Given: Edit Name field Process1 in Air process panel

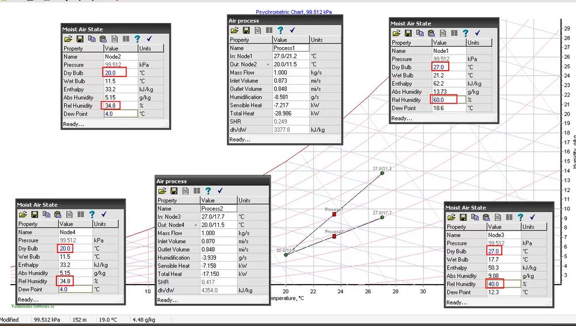Looking at the screenshot, I should click(x=291, y=48).
